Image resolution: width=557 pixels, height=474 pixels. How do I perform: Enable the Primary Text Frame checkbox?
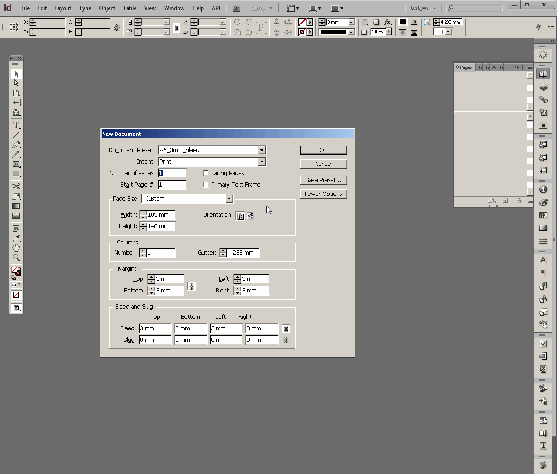207,184
